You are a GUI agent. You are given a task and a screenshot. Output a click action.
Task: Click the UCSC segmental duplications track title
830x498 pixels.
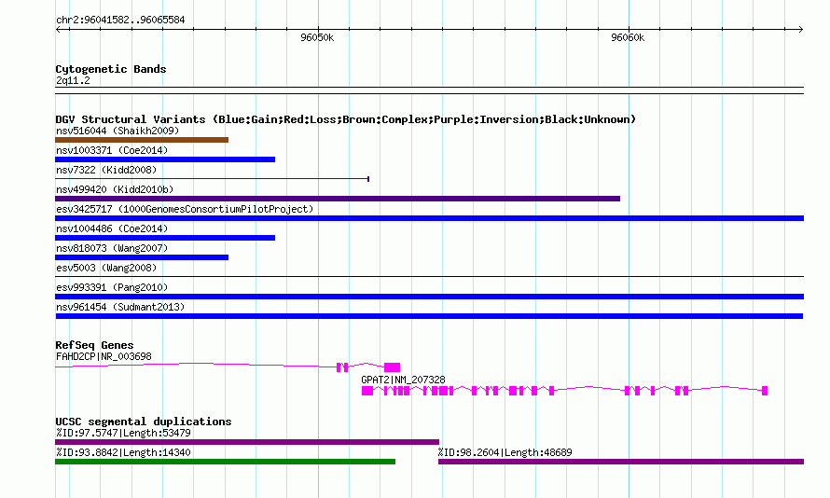pyautogui.click(x=144, y=422)
